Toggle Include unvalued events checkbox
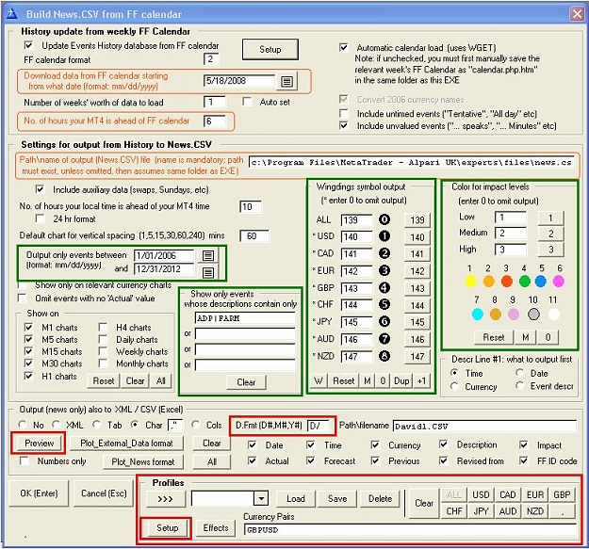The image size is (589, 549). pyautogui.click(x=343, y=125)
